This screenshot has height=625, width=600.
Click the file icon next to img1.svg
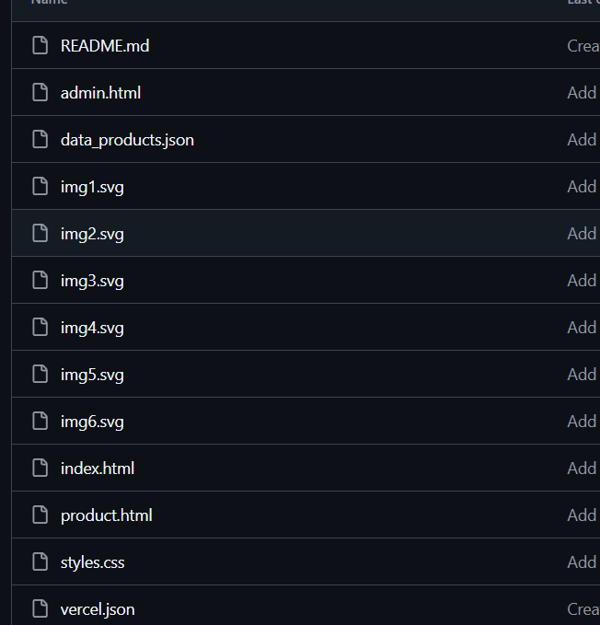coord(40,186)
